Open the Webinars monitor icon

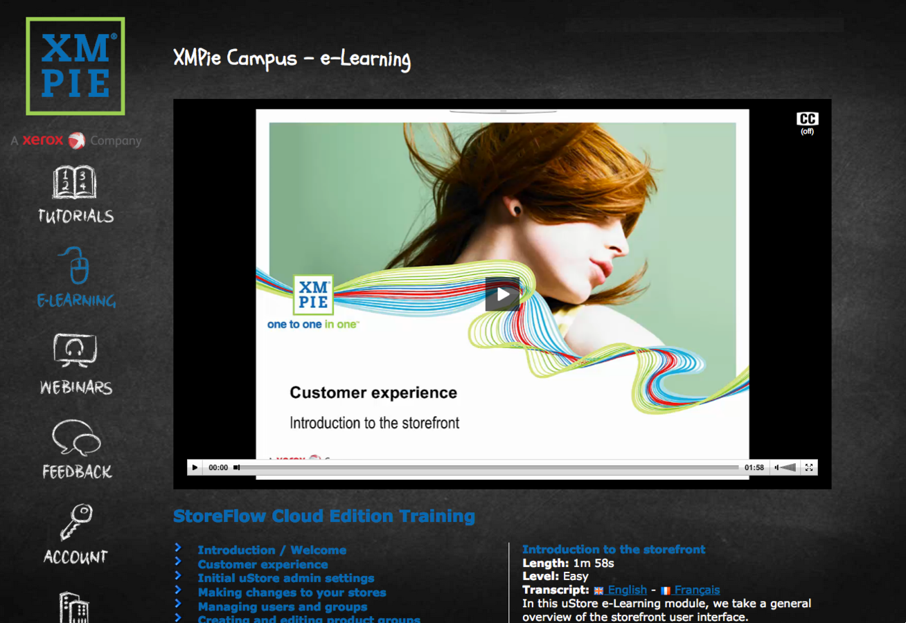[75, 351]
